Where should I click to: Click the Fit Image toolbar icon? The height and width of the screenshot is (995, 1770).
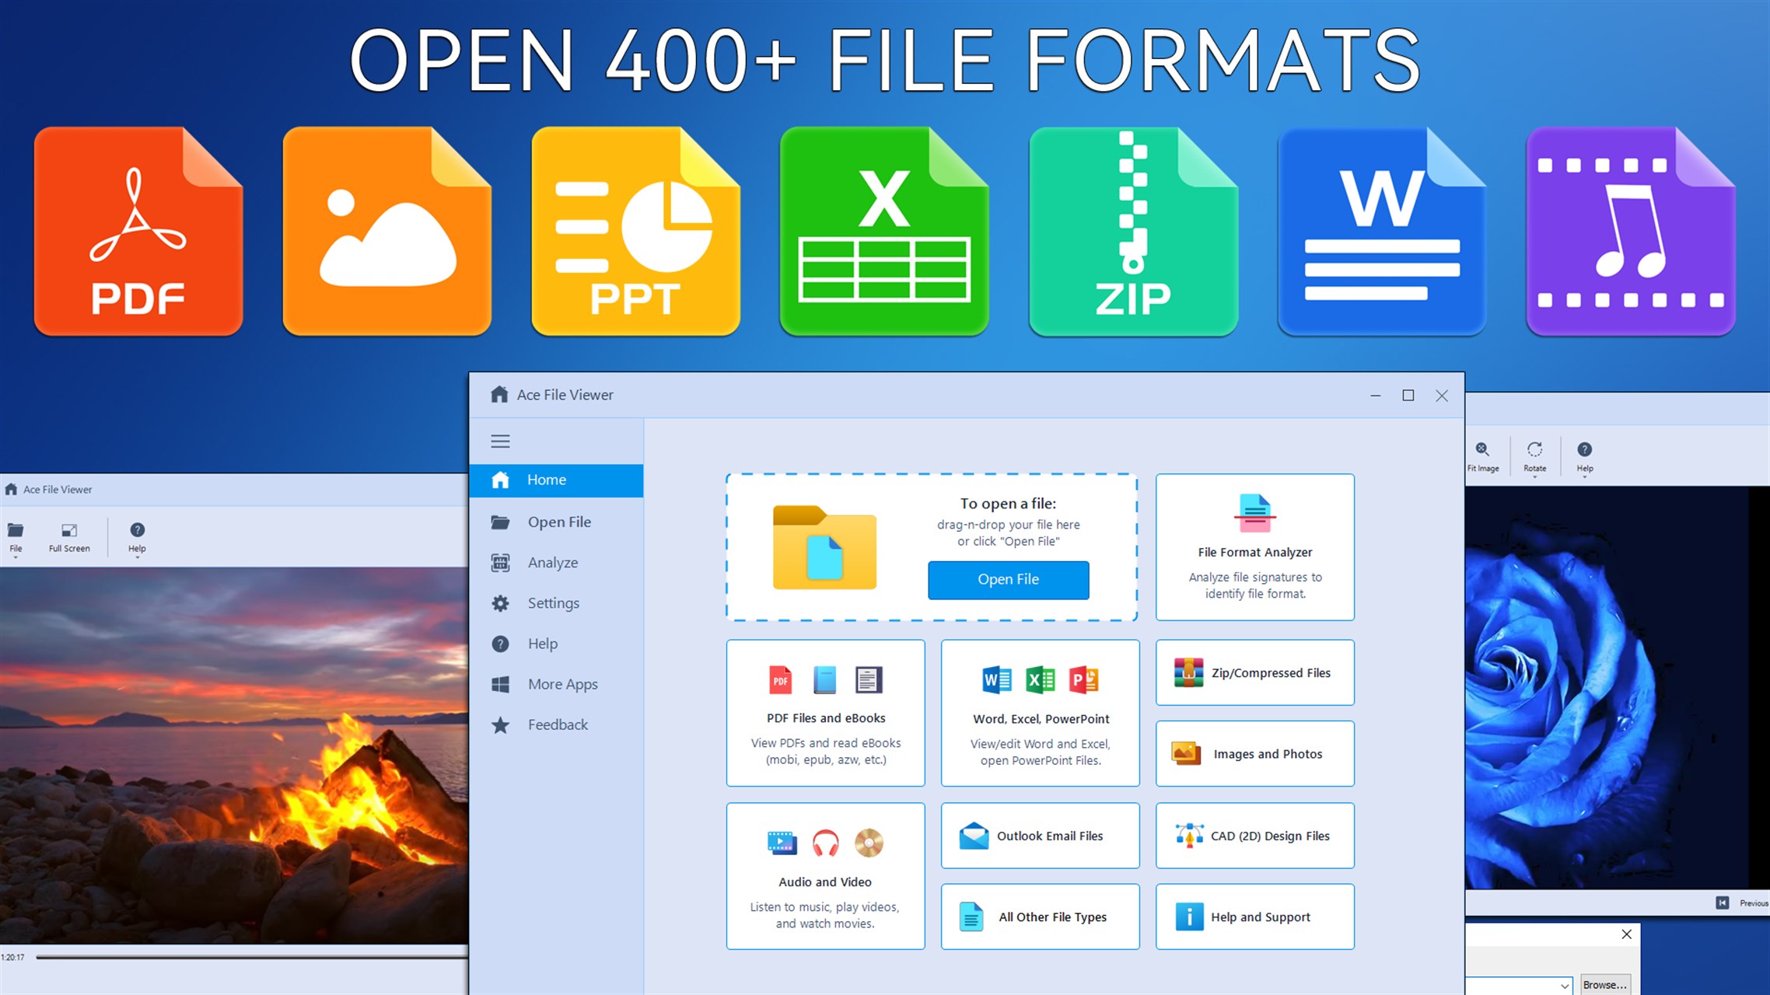1482,456
